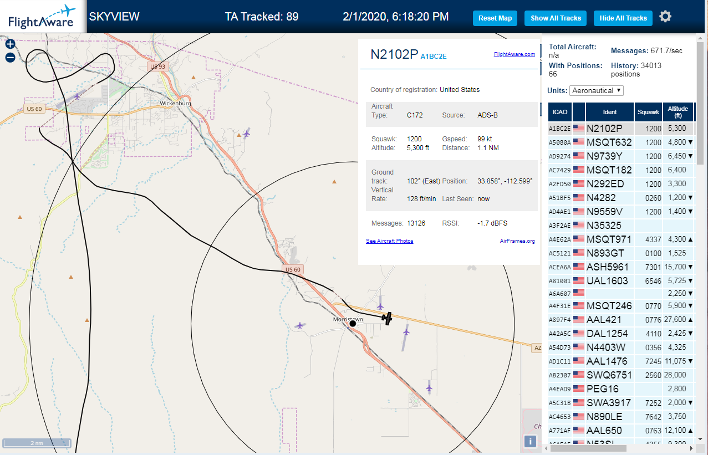Select MSQT182 in aircraft list
Screen dimensions: 708x455
coord(609,170)
